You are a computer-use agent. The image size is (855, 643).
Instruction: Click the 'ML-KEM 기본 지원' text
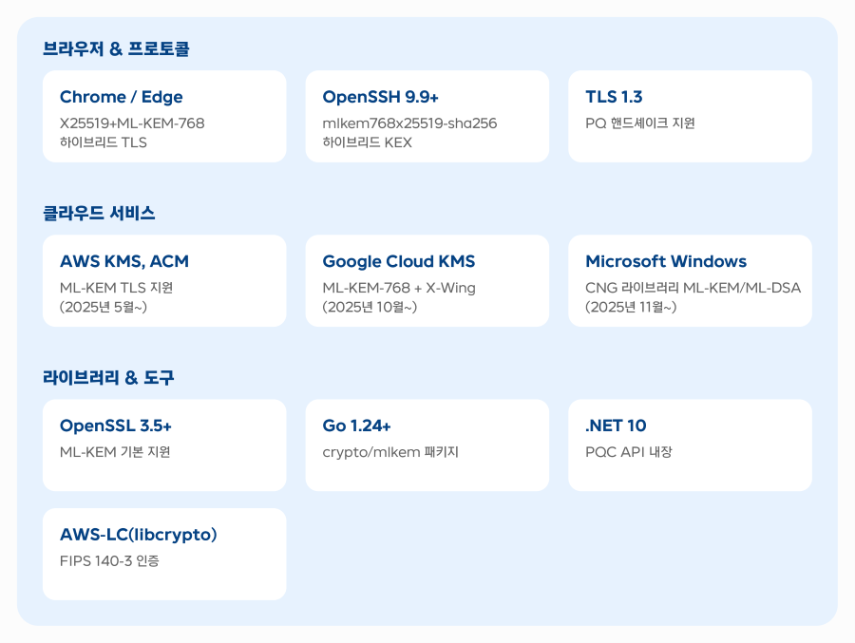115,452
